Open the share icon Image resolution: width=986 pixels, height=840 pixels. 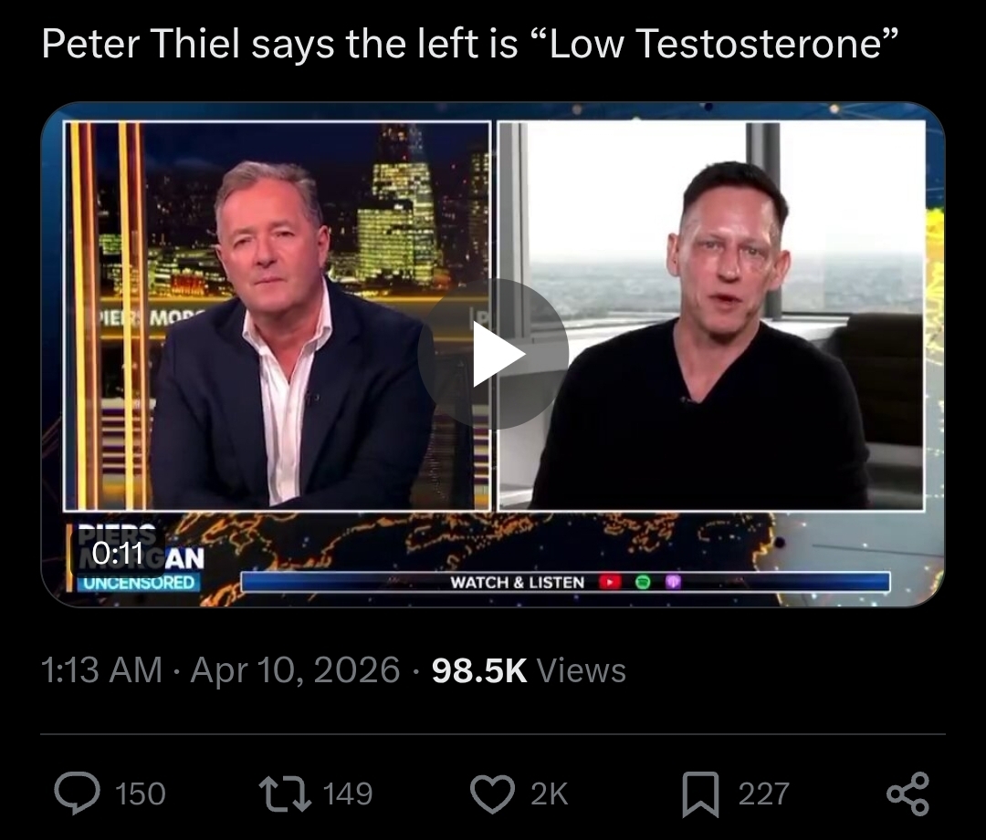907,794
